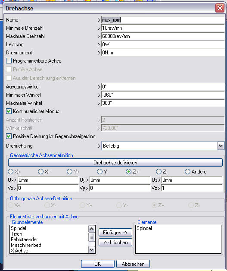Image resolution: width=227 pixels, height=271 pixels.
Task: Select Spindel in the Elemente list
Action: (x=144, y=228)
